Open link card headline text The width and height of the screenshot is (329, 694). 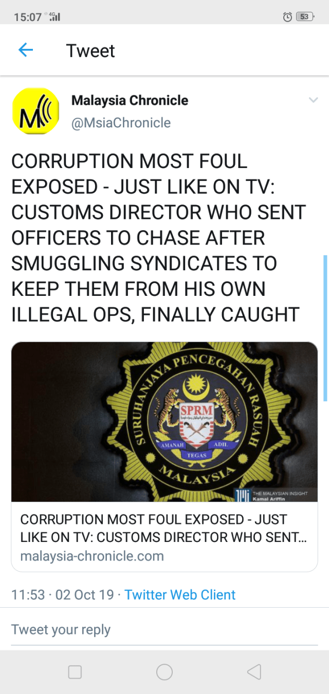click(x=164, y=528)
